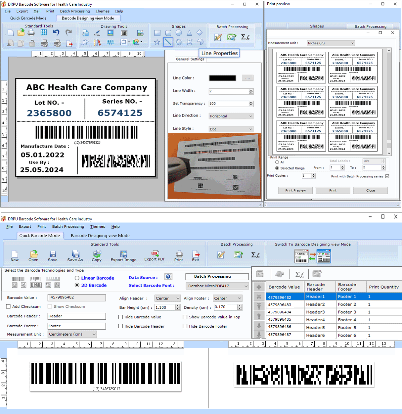
Task: Pick the Star shape tool
Action: (157, 42)
